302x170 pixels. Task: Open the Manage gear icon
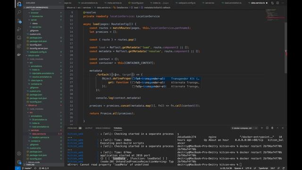point(19,162)
